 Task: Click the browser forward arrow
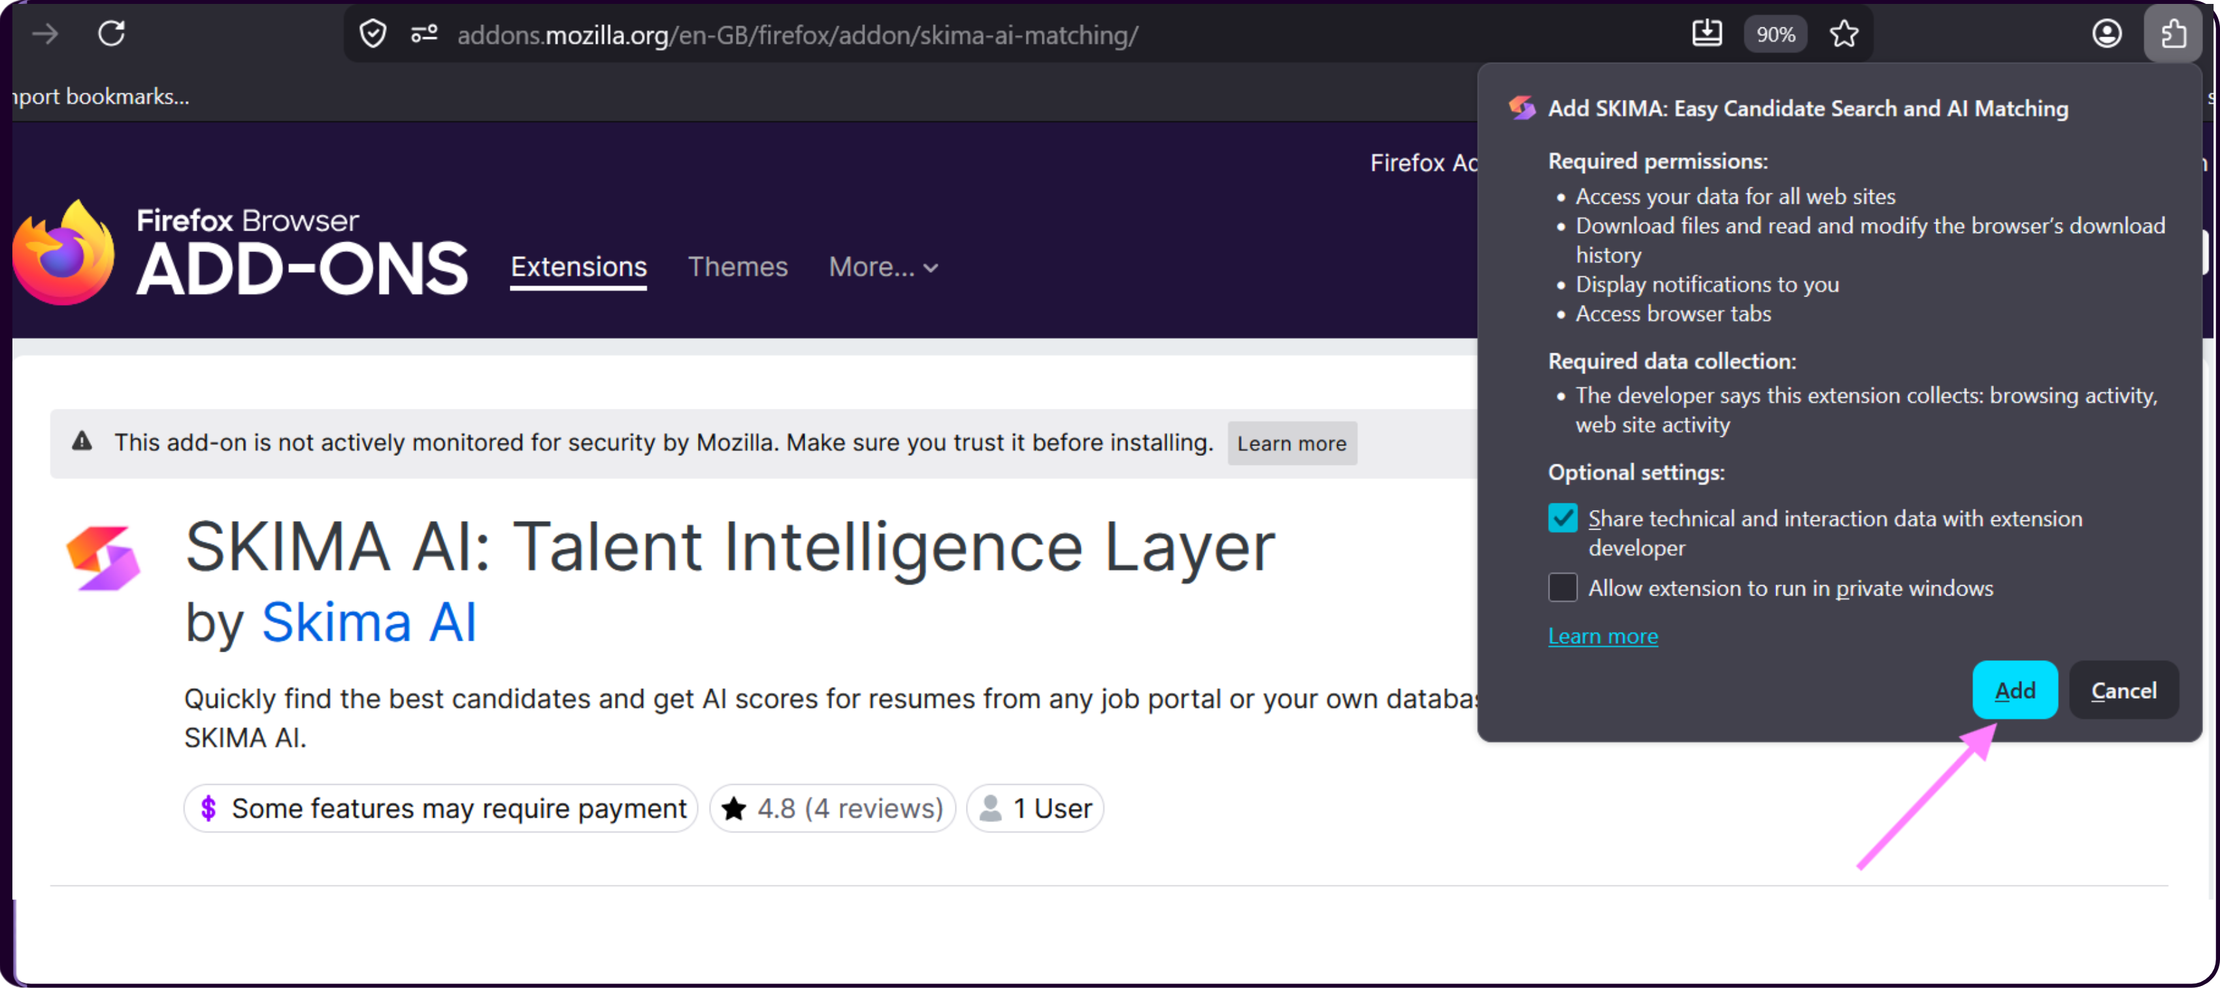click(45, 33)
